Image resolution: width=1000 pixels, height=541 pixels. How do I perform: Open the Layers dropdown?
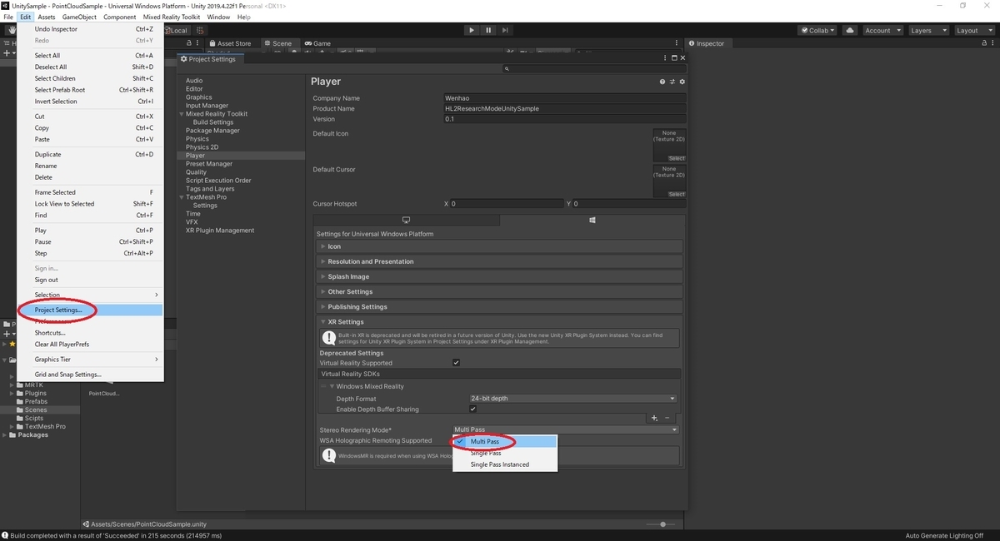pyautogui.click(x=928, y=30)
